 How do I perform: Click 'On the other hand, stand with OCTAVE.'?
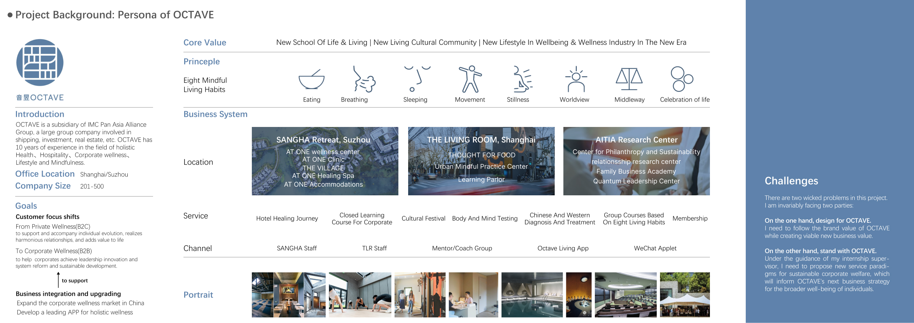(x=821, y=251)
